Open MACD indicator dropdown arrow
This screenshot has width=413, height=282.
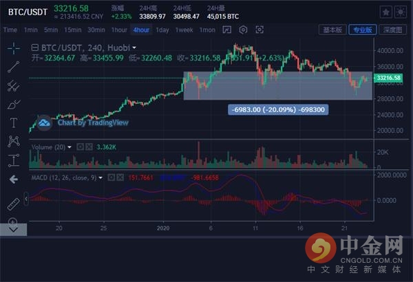tap(100, 178)
